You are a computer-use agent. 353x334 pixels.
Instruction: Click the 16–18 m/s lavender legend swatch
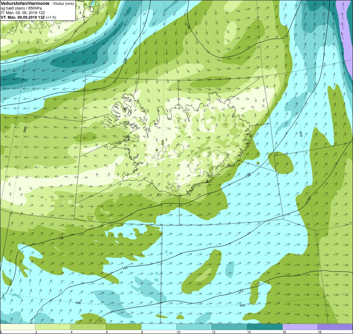[300, 326]
